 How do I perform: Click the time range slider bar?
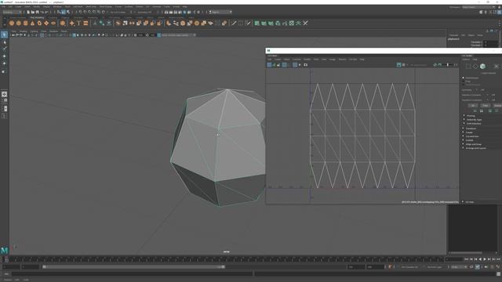coord(134,267)
